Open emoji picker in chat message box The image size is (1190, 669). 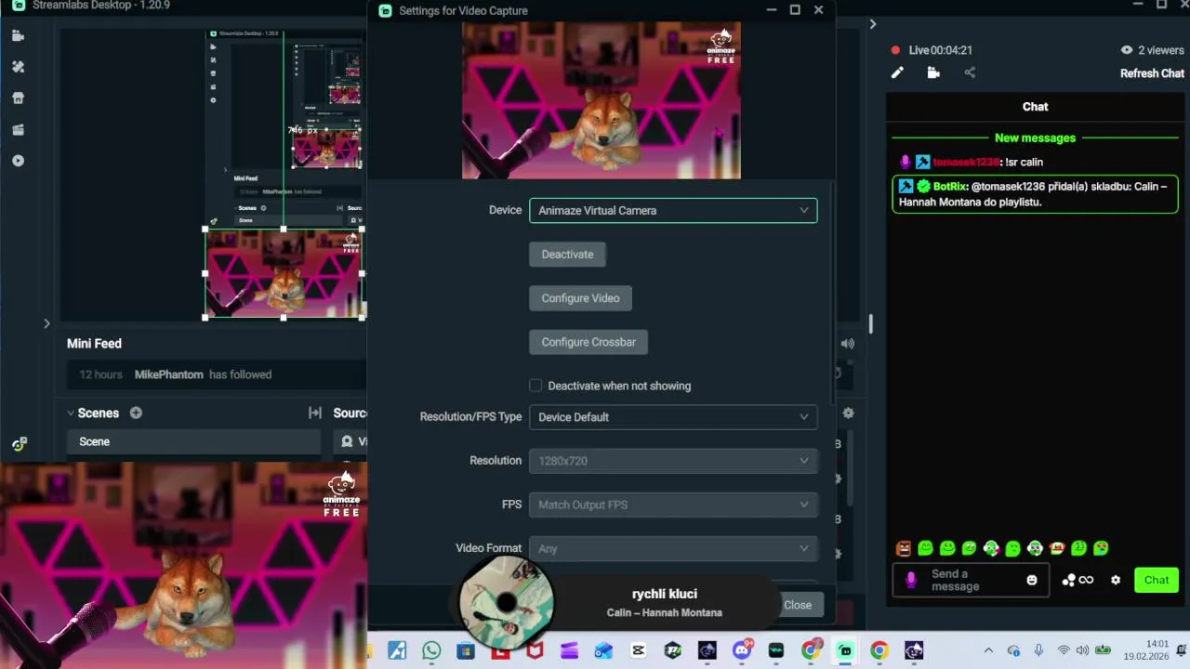pyautogui.click(x=1031, y=580)
